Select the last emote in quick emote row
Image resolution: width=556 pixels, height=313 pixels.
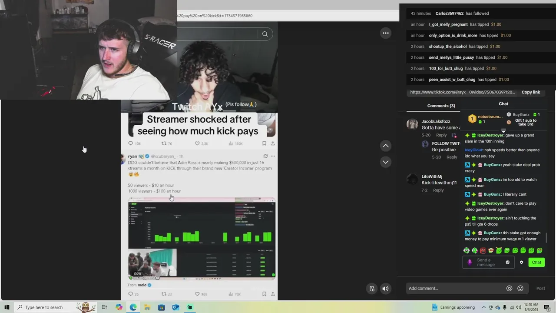pos(539,250)
